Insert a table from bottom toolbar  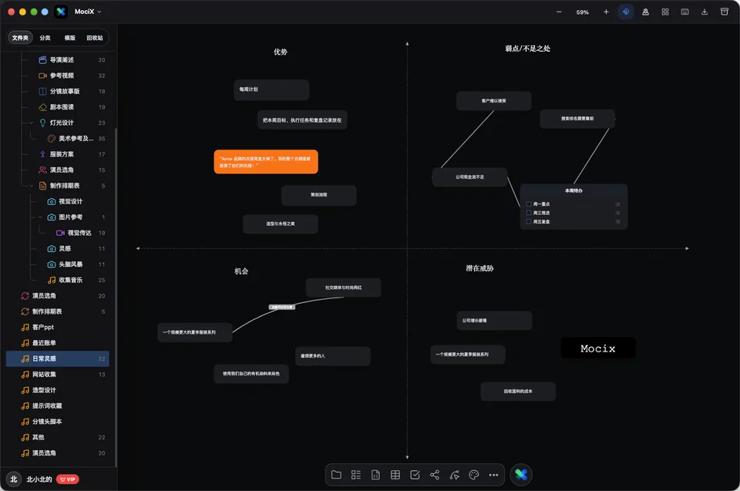coord(395,475)
